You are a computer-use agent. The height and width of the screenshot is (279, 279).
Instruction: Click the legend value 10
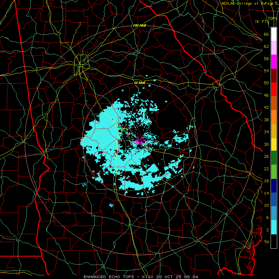(x=266, y=206)
